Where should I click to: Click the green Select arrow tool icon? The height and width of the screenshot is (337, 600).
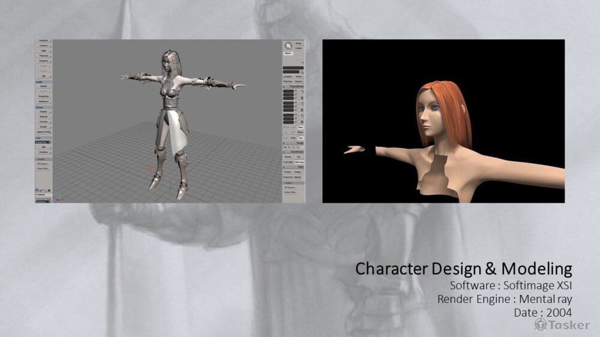click(288, 45)
